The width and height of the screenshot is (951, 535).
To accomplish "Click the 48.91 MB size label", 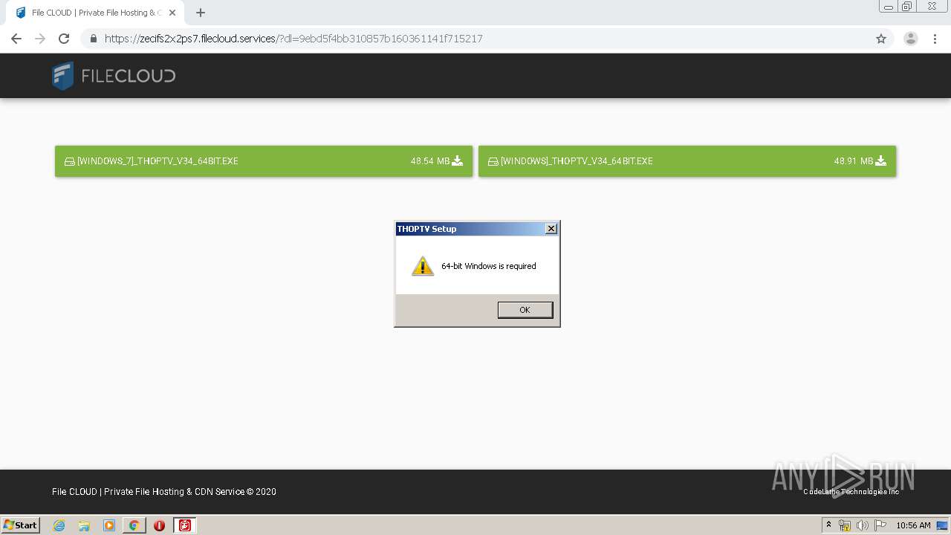I will [854, 161].
